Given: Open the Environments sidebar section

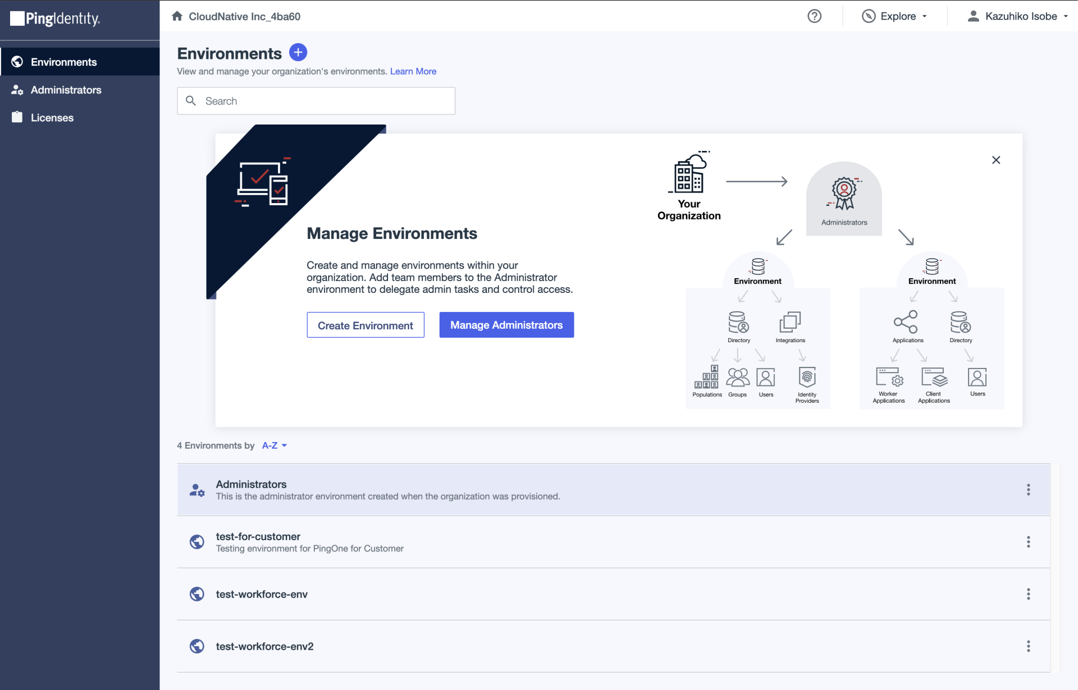Looking at the screenshot, I should pos(63,62).
